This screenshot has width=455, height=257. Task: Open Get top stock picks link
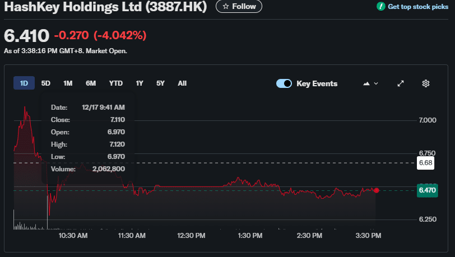(418, 6)
